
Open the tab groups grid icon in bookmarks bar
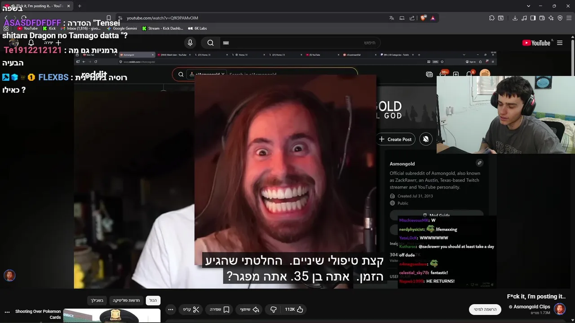click(6, 28)
